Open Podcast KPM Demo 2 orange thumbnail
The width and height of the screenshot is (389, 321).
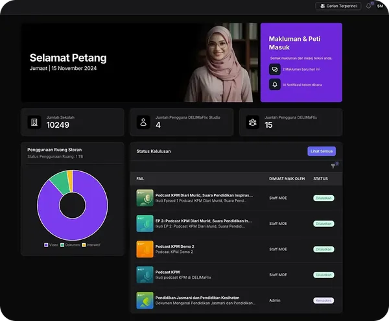145,249
